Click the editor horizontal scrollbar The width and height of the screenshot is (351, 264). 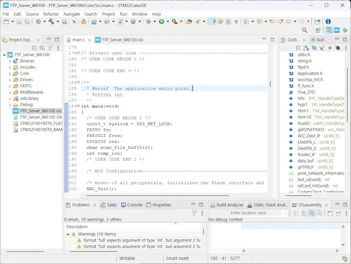157,196
